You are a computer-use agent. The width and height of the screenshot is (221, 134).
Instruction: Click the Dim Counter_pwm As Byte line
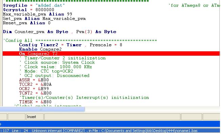[x=60, y=32]
